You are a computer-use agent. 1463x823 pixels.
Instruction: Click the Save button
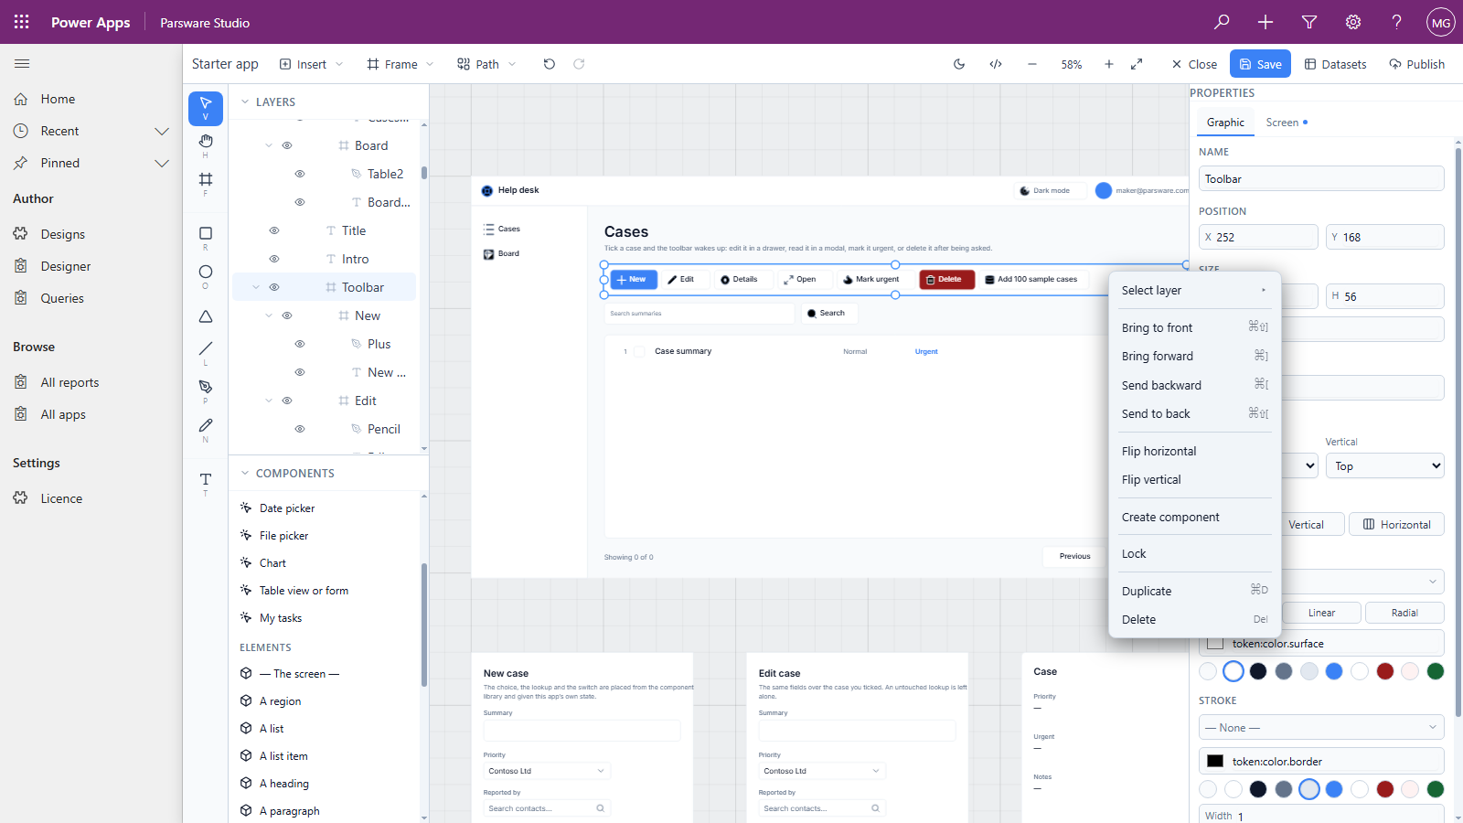coord(1260,64)
